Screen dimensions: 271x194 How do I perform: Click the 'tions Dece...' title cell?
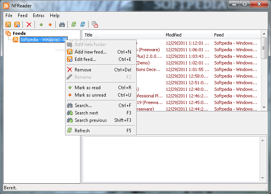click(148, 69)
